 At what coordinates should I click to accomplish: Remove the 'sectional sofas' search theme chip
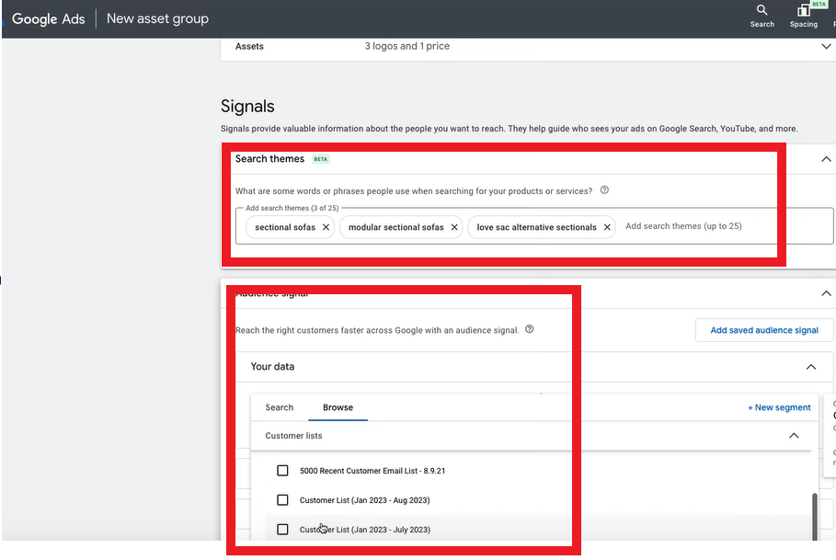326,227
